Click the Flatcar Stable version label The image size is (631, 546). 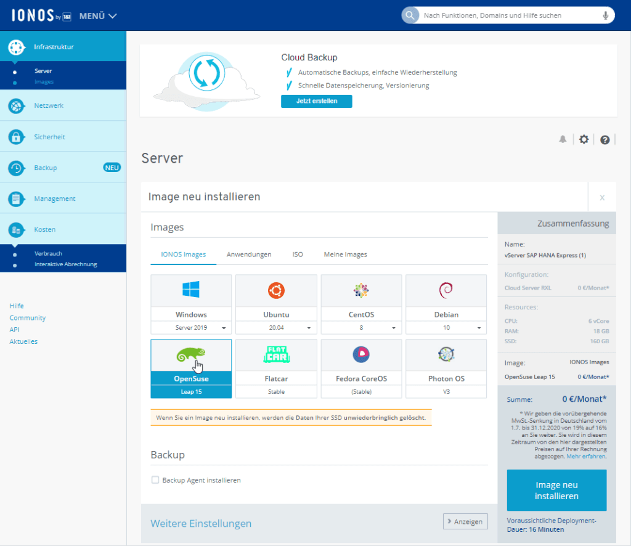[277, 391]
